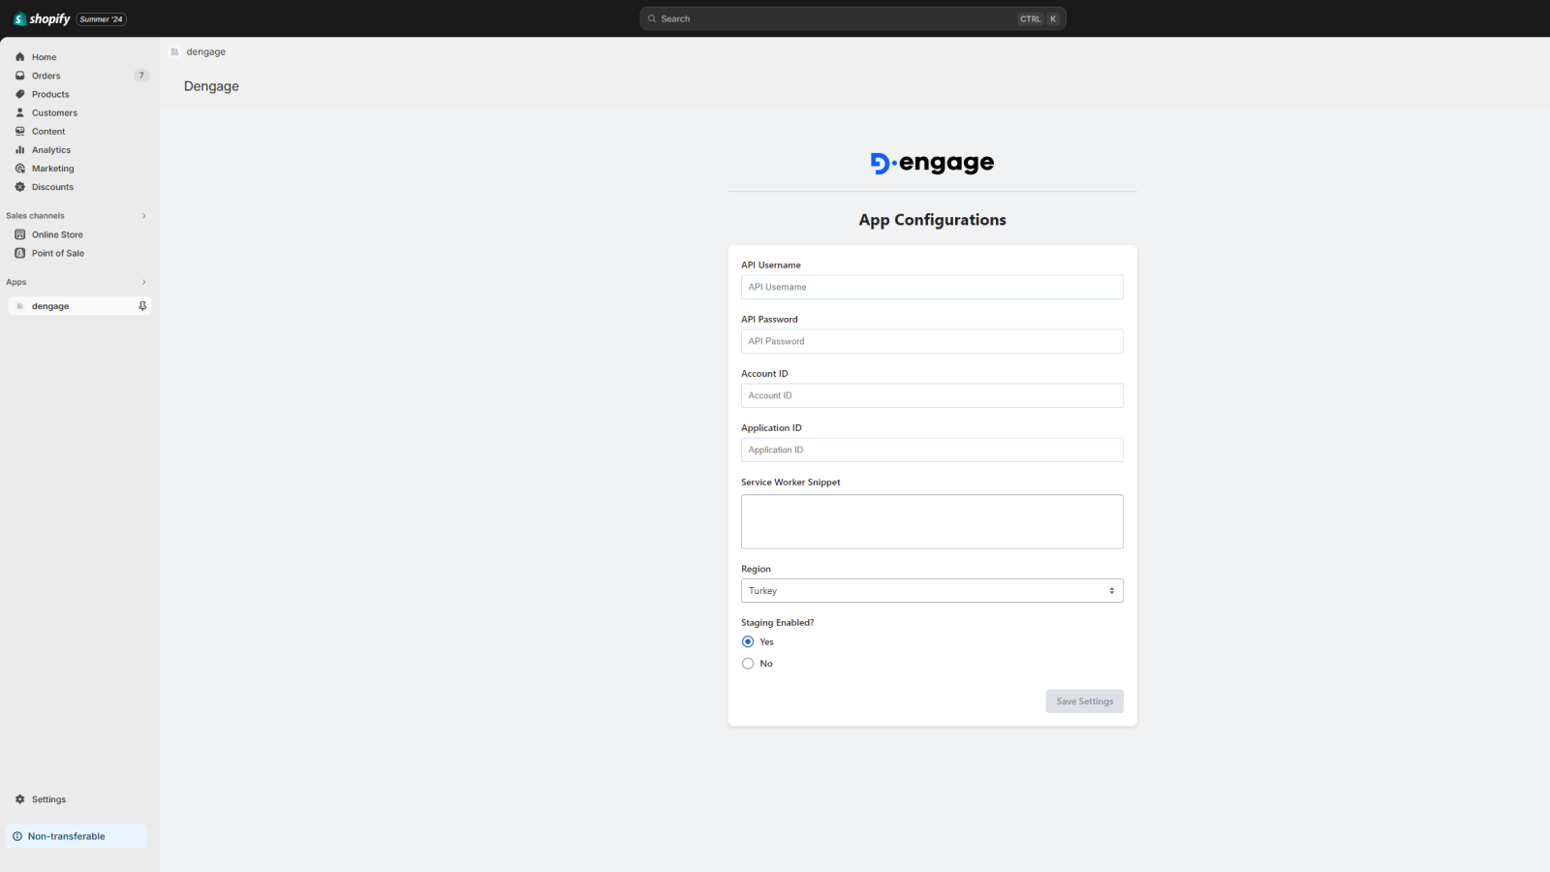View the Non-transferable notice
1550x872 pixels.
[x=66, y=835]
